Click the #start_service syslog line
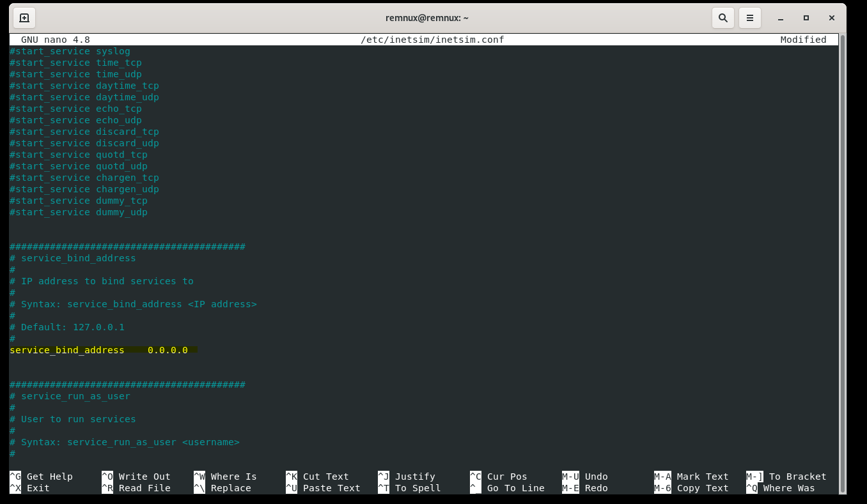 69,50
